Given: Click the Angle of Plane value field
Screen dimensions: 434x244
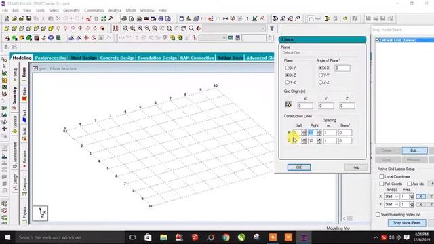Looking at the screenshot, I should pos(342,68).
